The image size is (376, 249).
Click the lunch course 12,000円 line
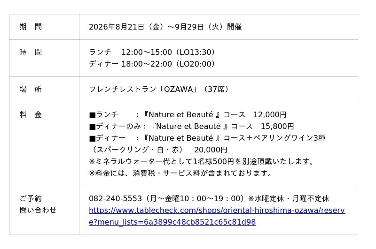188,114
